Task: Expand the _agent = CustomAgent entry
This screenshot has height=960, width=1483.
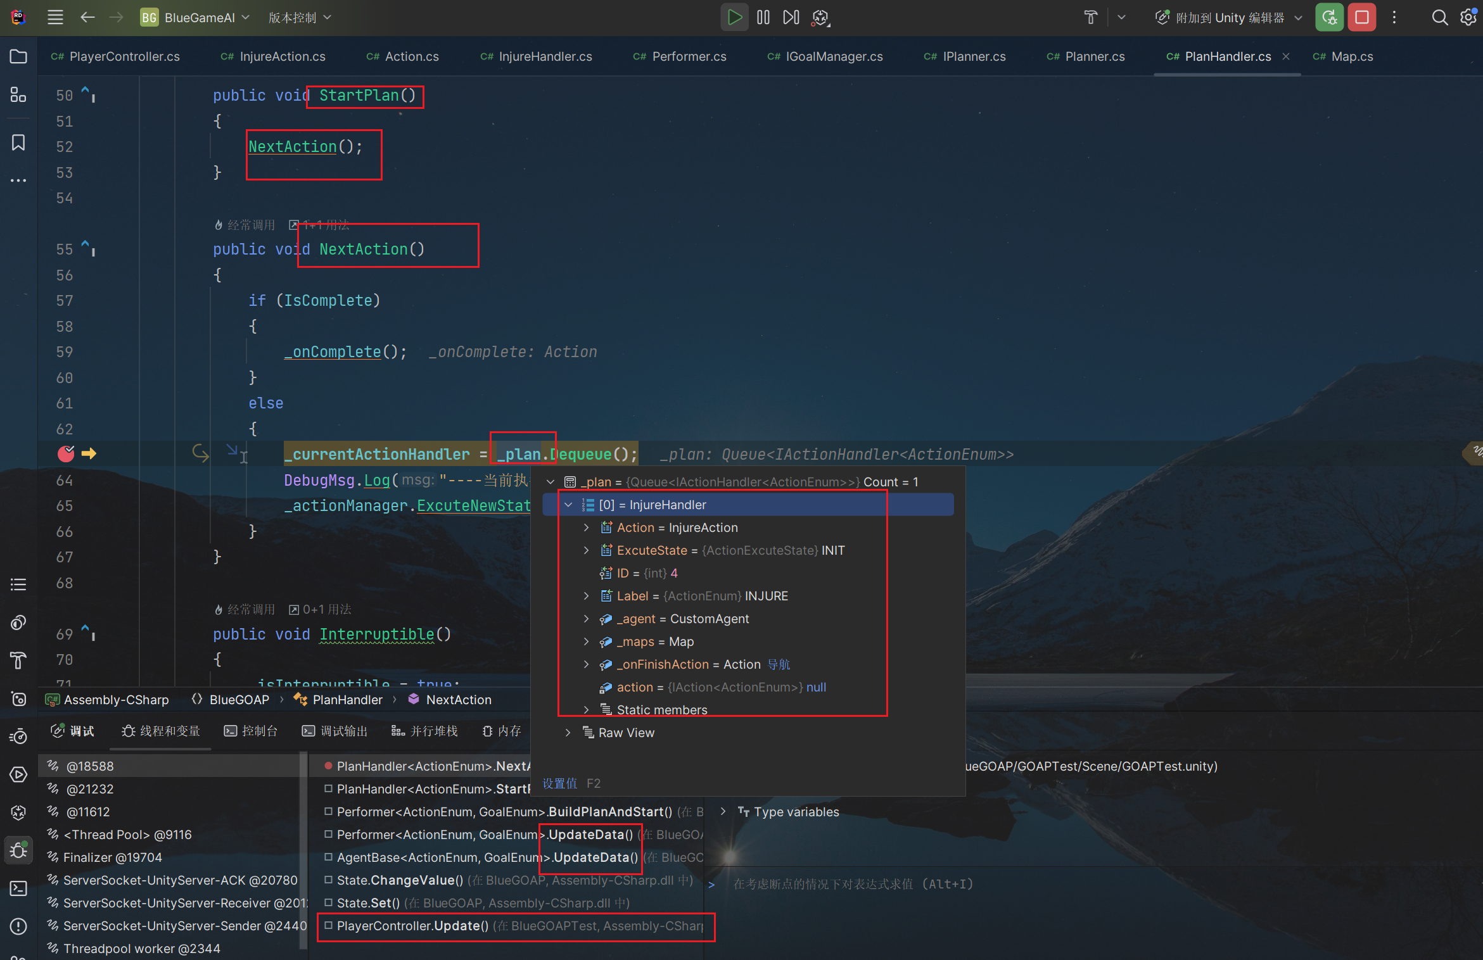Action: coord(586,619)
